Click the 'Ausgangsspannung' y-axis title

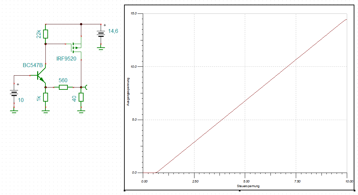(128, 92)
